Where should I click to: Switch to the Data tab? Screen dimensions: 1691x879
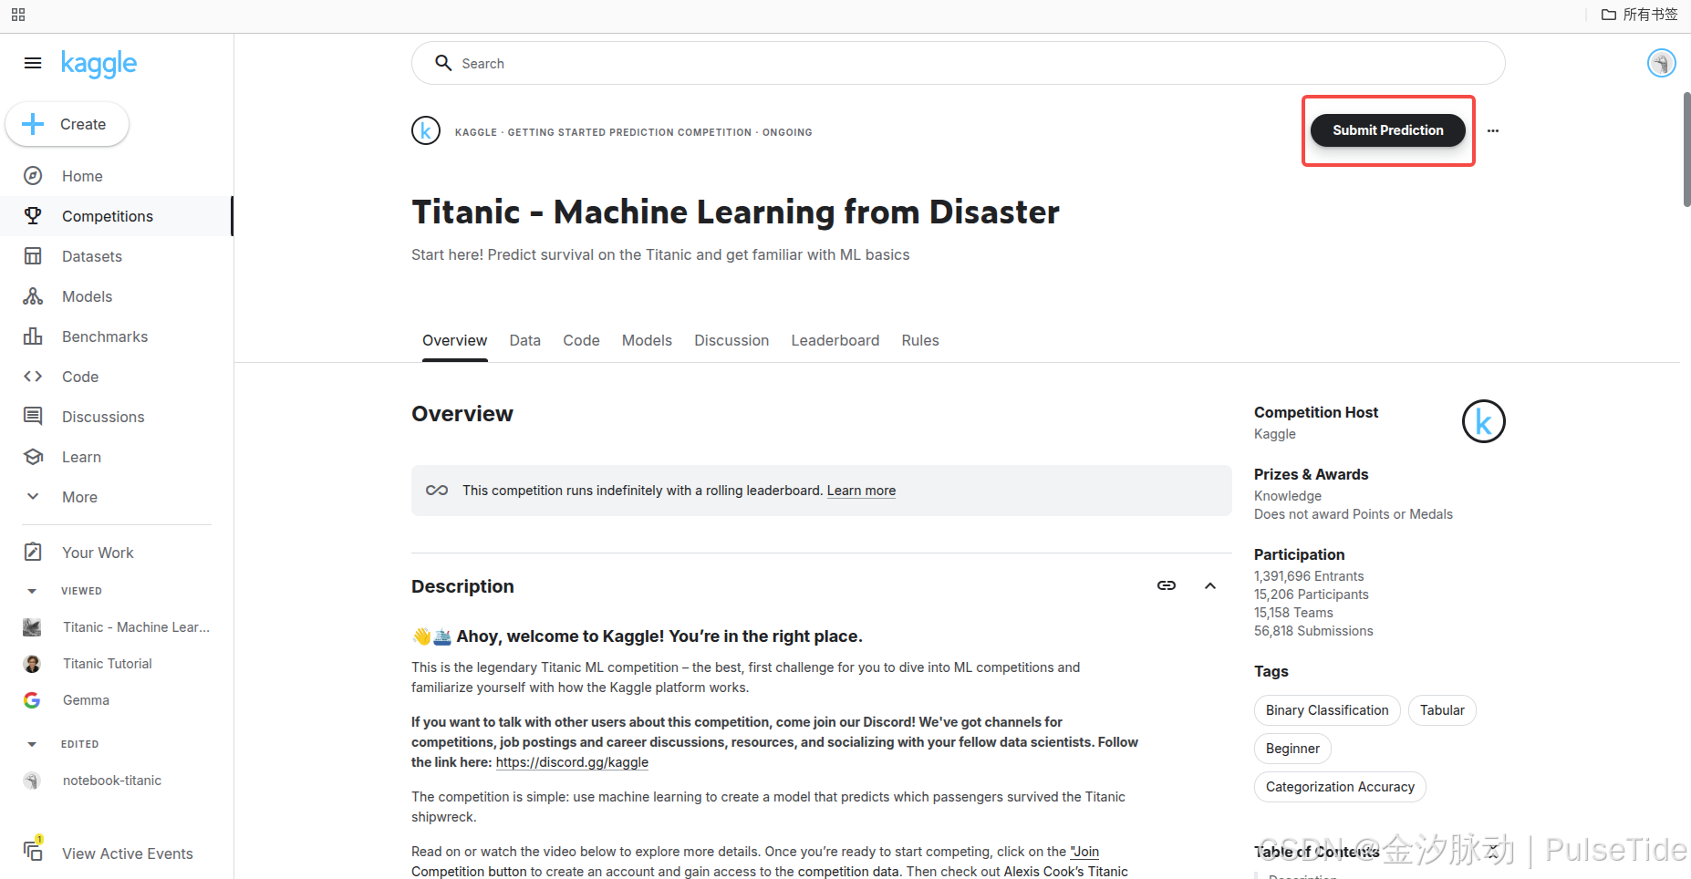tap(524, 340)
